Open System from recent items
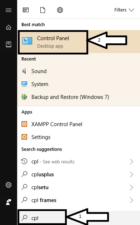The height and width of the screenshot is (225, 140). [x=79, y=84]
